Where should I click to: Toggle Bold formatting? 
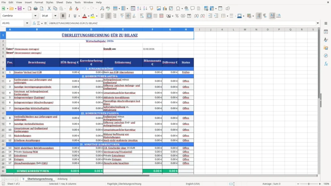click(x=63, y=16)
